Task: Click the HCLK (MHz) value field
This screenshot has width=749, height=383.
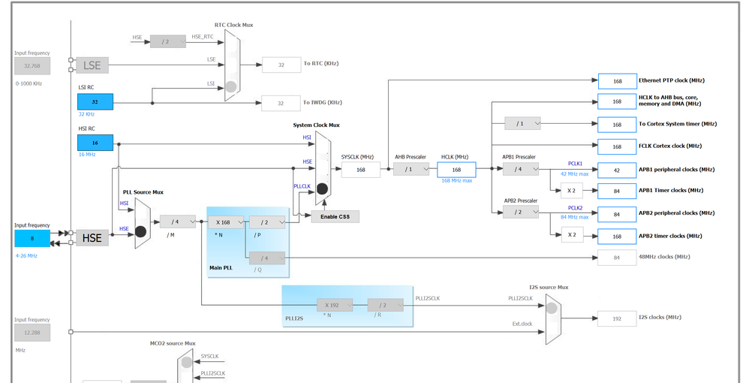Action: (456, 170)
